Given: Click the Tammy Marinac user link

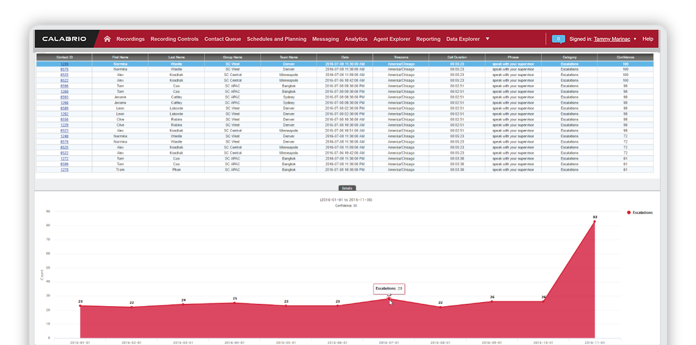Looking at the screenshot, I should click(x=612, y=39).
